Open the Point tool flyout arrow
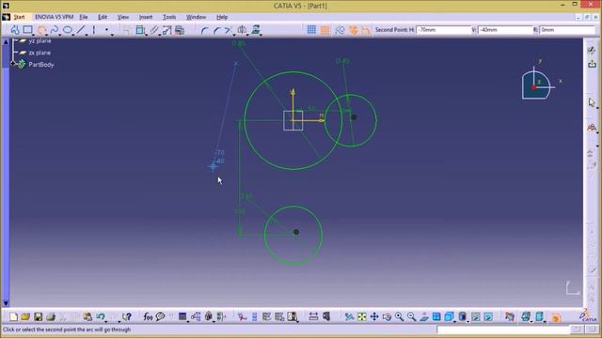 [112, 35]
